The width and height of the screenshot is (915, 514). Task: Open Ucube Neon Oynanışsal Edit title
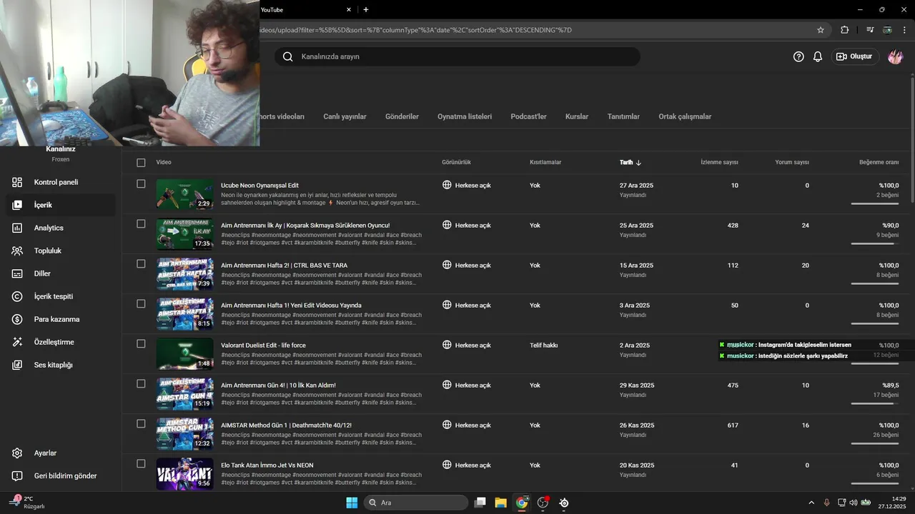pyautogui.click(x=259, y=186)
